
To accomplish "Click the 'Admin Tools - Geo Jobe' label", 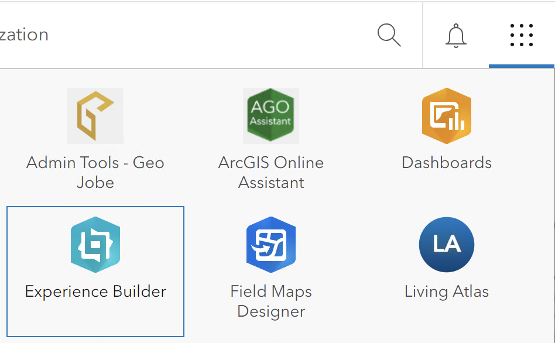I will 95,173.
